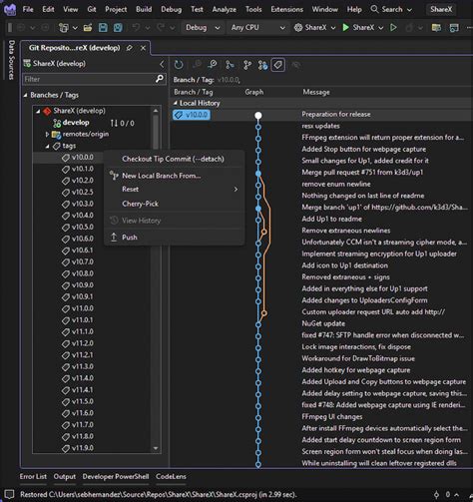Collapse the Branches / Tags section
Screen dimensions: 473x502
click(25, 95)
